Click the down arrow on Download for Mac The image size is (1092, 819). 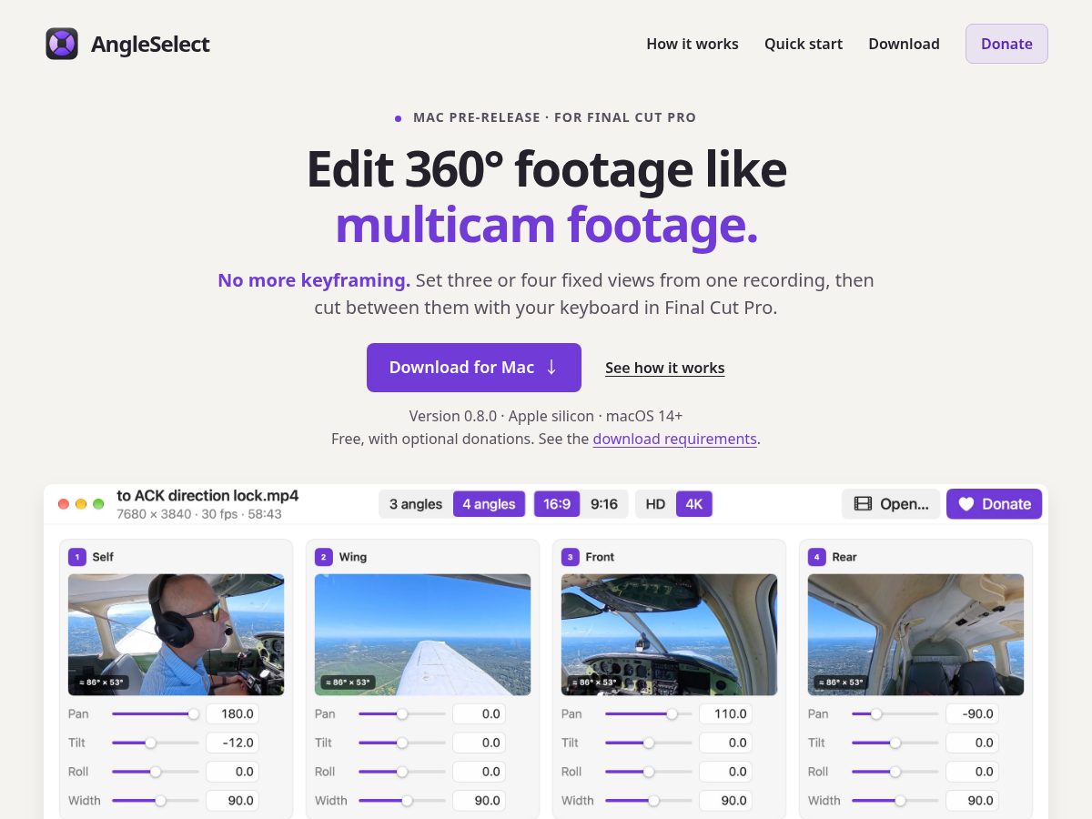tap(551, 368)
